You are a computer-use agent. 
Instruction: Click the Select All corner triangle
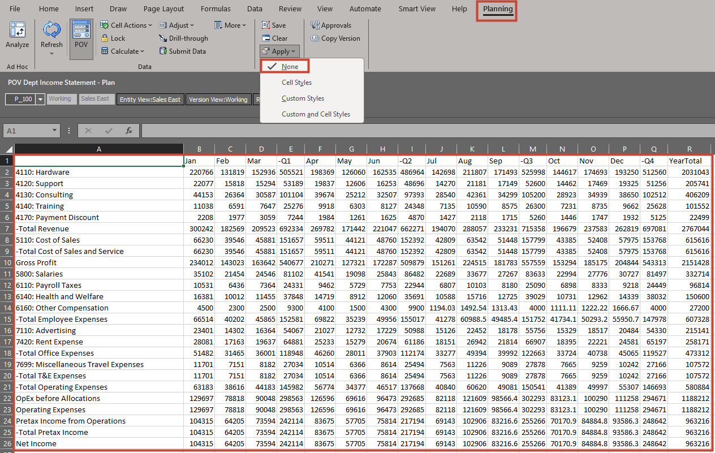(x=7, y=149)
